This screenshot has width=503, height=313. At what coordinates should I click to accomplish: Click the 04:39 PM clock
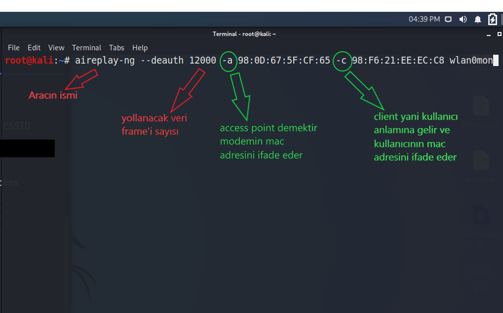[424, 20]
